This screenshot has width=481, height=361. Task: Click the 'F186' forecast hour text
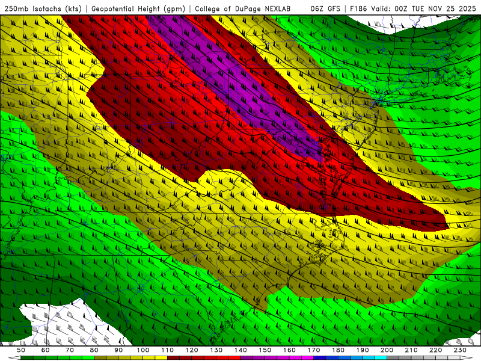[358, 8]
